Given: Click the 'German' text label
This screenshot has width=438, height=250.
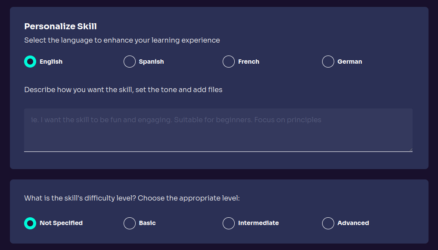Looking at the screenshot, I should (x=350, y=62).
